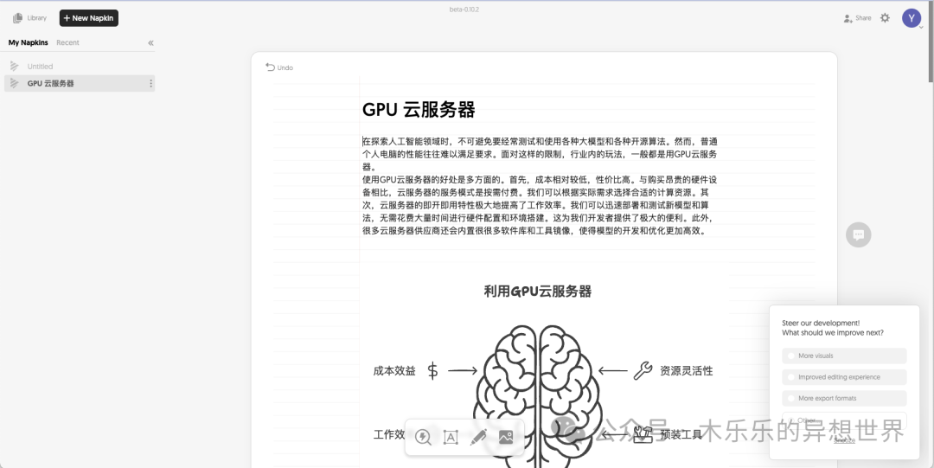This screenshot has width=934, height=468.
Task: Click the 工作效 label in diagram
Action: [x=389, y=435]
